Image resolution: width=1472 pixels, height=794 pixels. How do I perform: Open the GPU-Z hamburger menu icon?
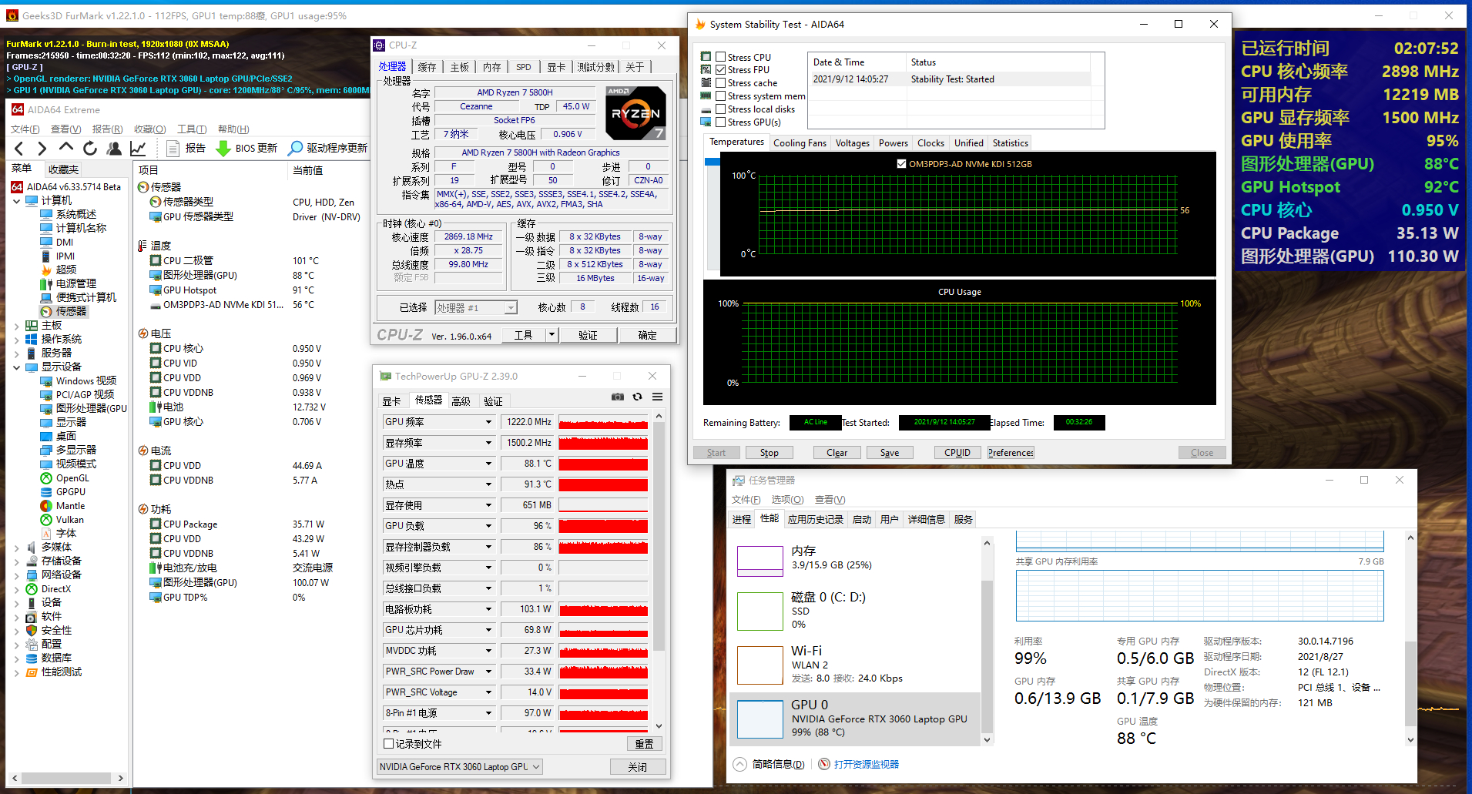coord(657,397)
